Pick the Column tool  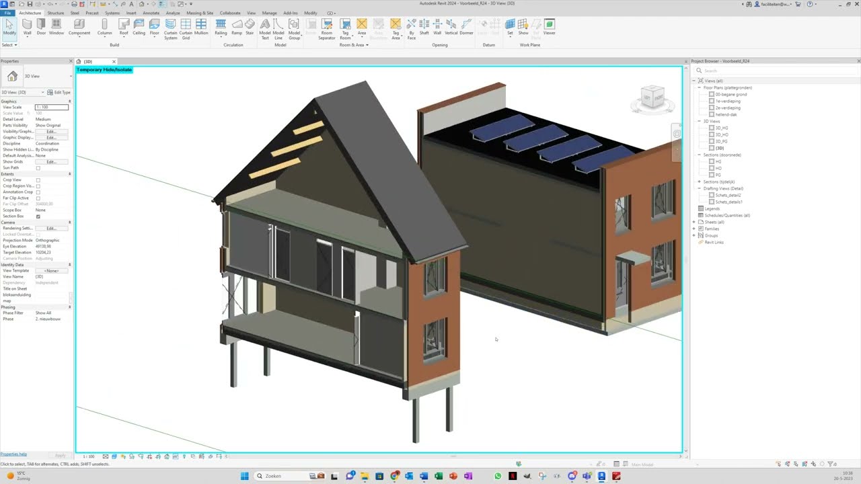click(105, 27)
